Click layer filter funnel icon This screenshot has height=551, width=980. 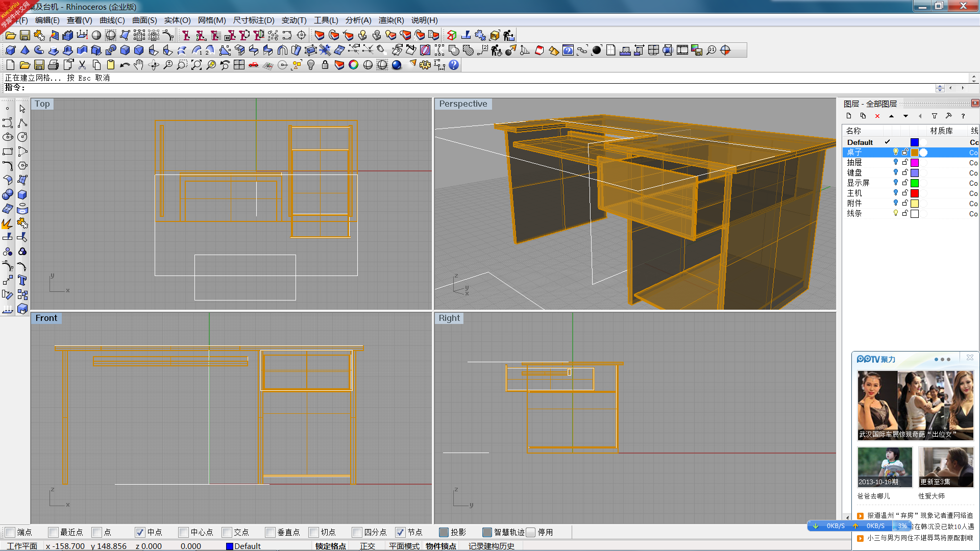935,116
